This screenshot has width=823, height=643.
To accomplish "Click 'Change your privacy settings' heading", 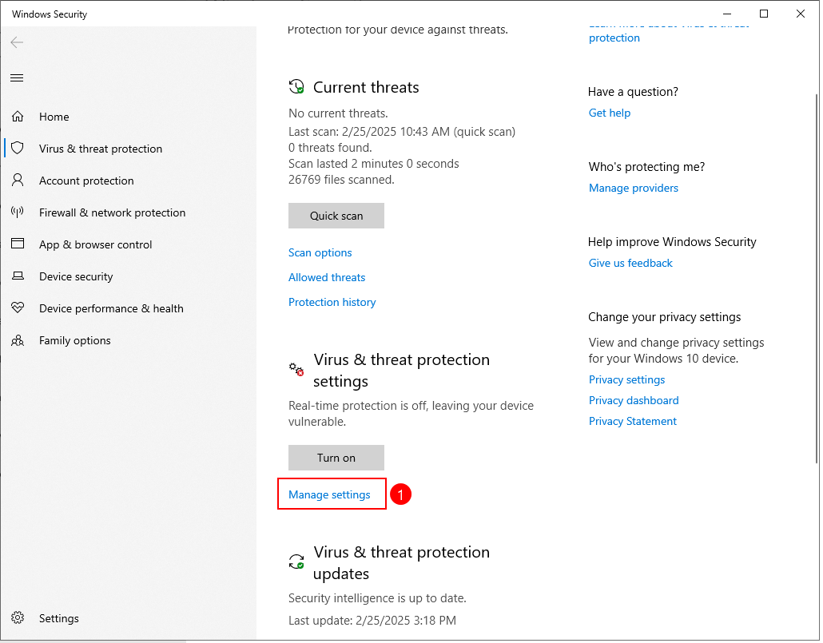I will [x=665, y=317].
